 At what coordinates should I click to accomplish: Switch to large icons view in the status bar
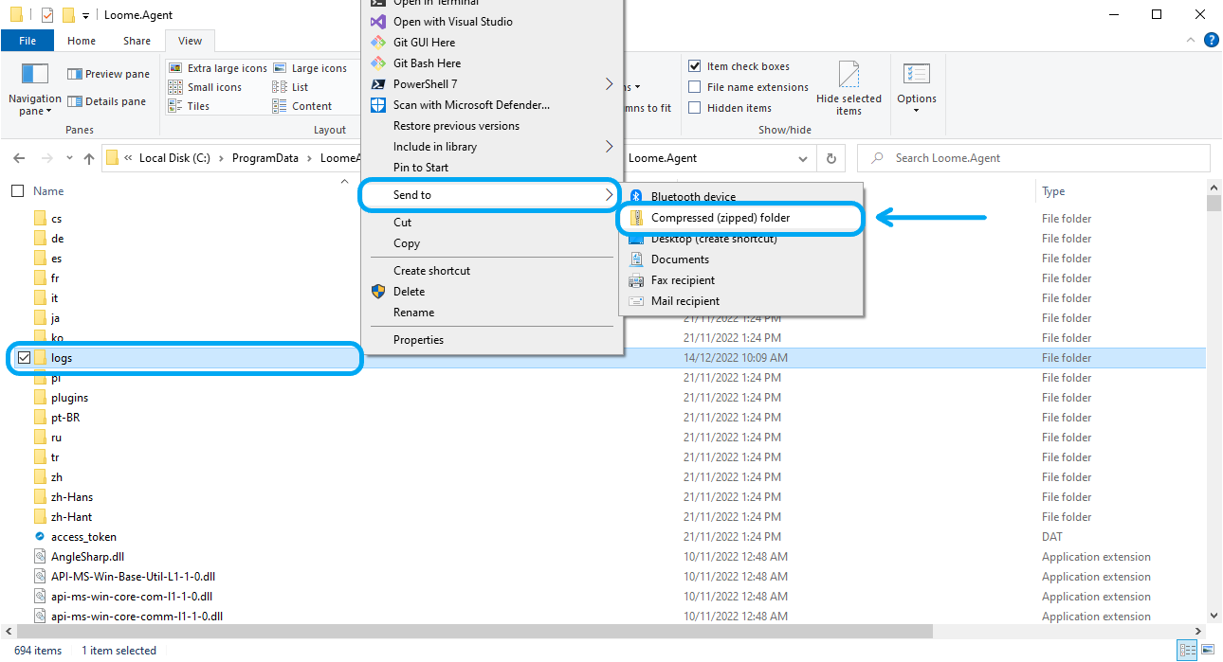coord(1207,650)
